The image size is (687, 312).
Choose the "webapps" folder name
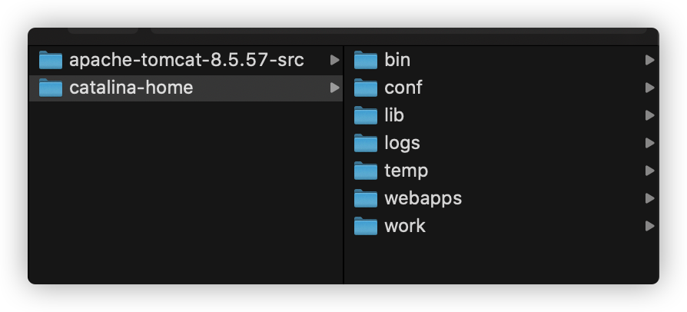423,199
